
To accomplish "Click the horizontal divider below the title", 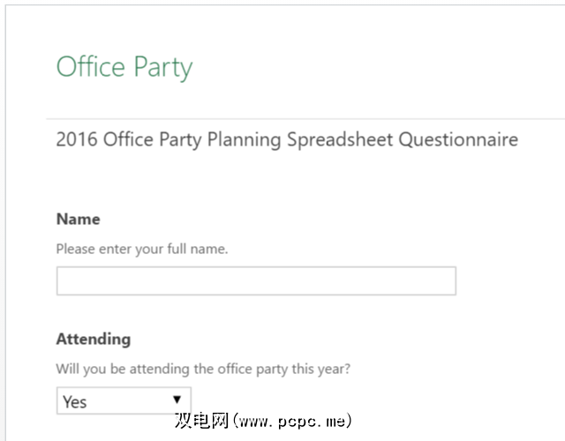I will [305, 117].
